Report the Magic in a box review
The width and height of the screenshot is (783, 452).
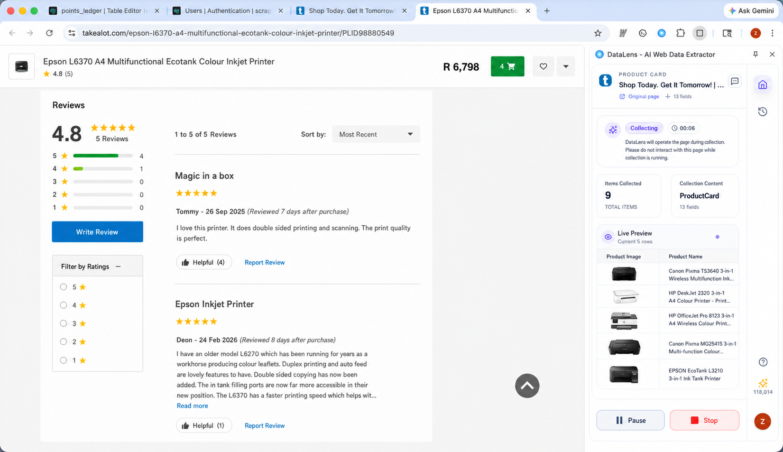point(265,262)
